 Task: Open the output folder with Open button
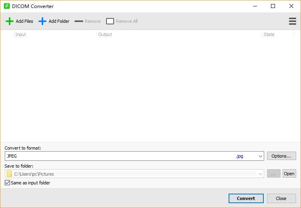[289, 174]
